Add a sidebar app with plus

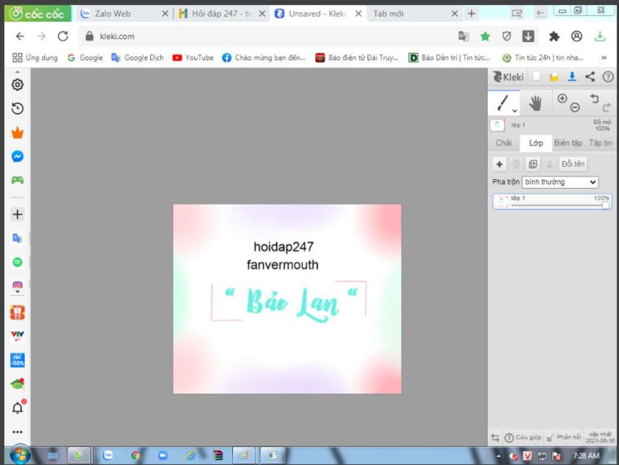pyautogui.click(x=18, y=214)
